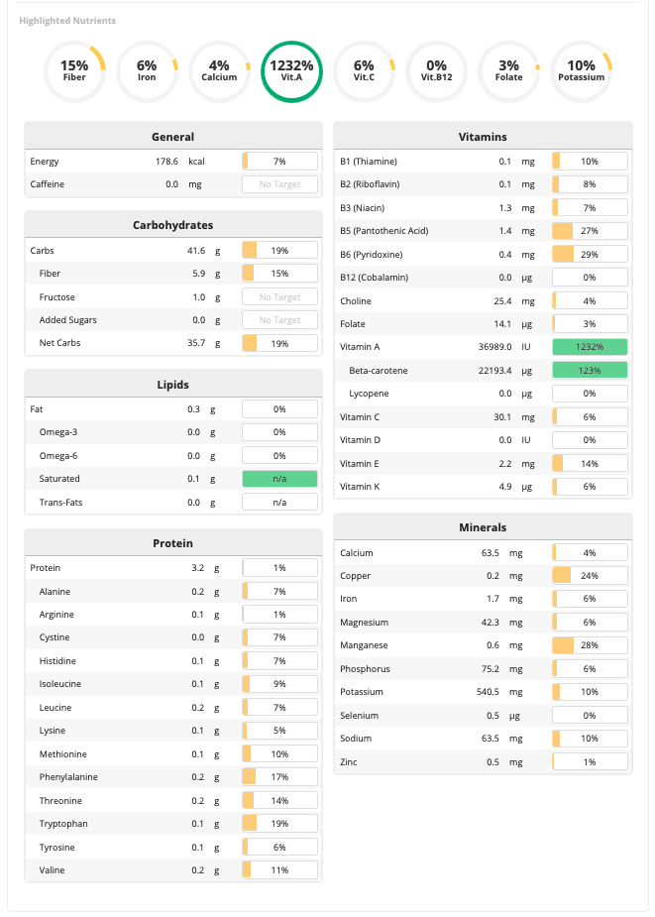Viewport: 655px width, 917px height.
Task: Click the Added Sugars No Target button
Action: 279,320
